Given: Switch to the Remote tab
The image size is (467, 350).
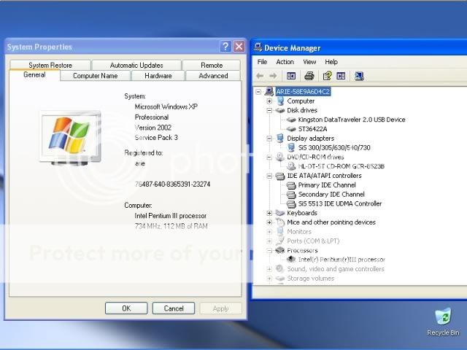Looking at the screenshot, I should (212, 65).
